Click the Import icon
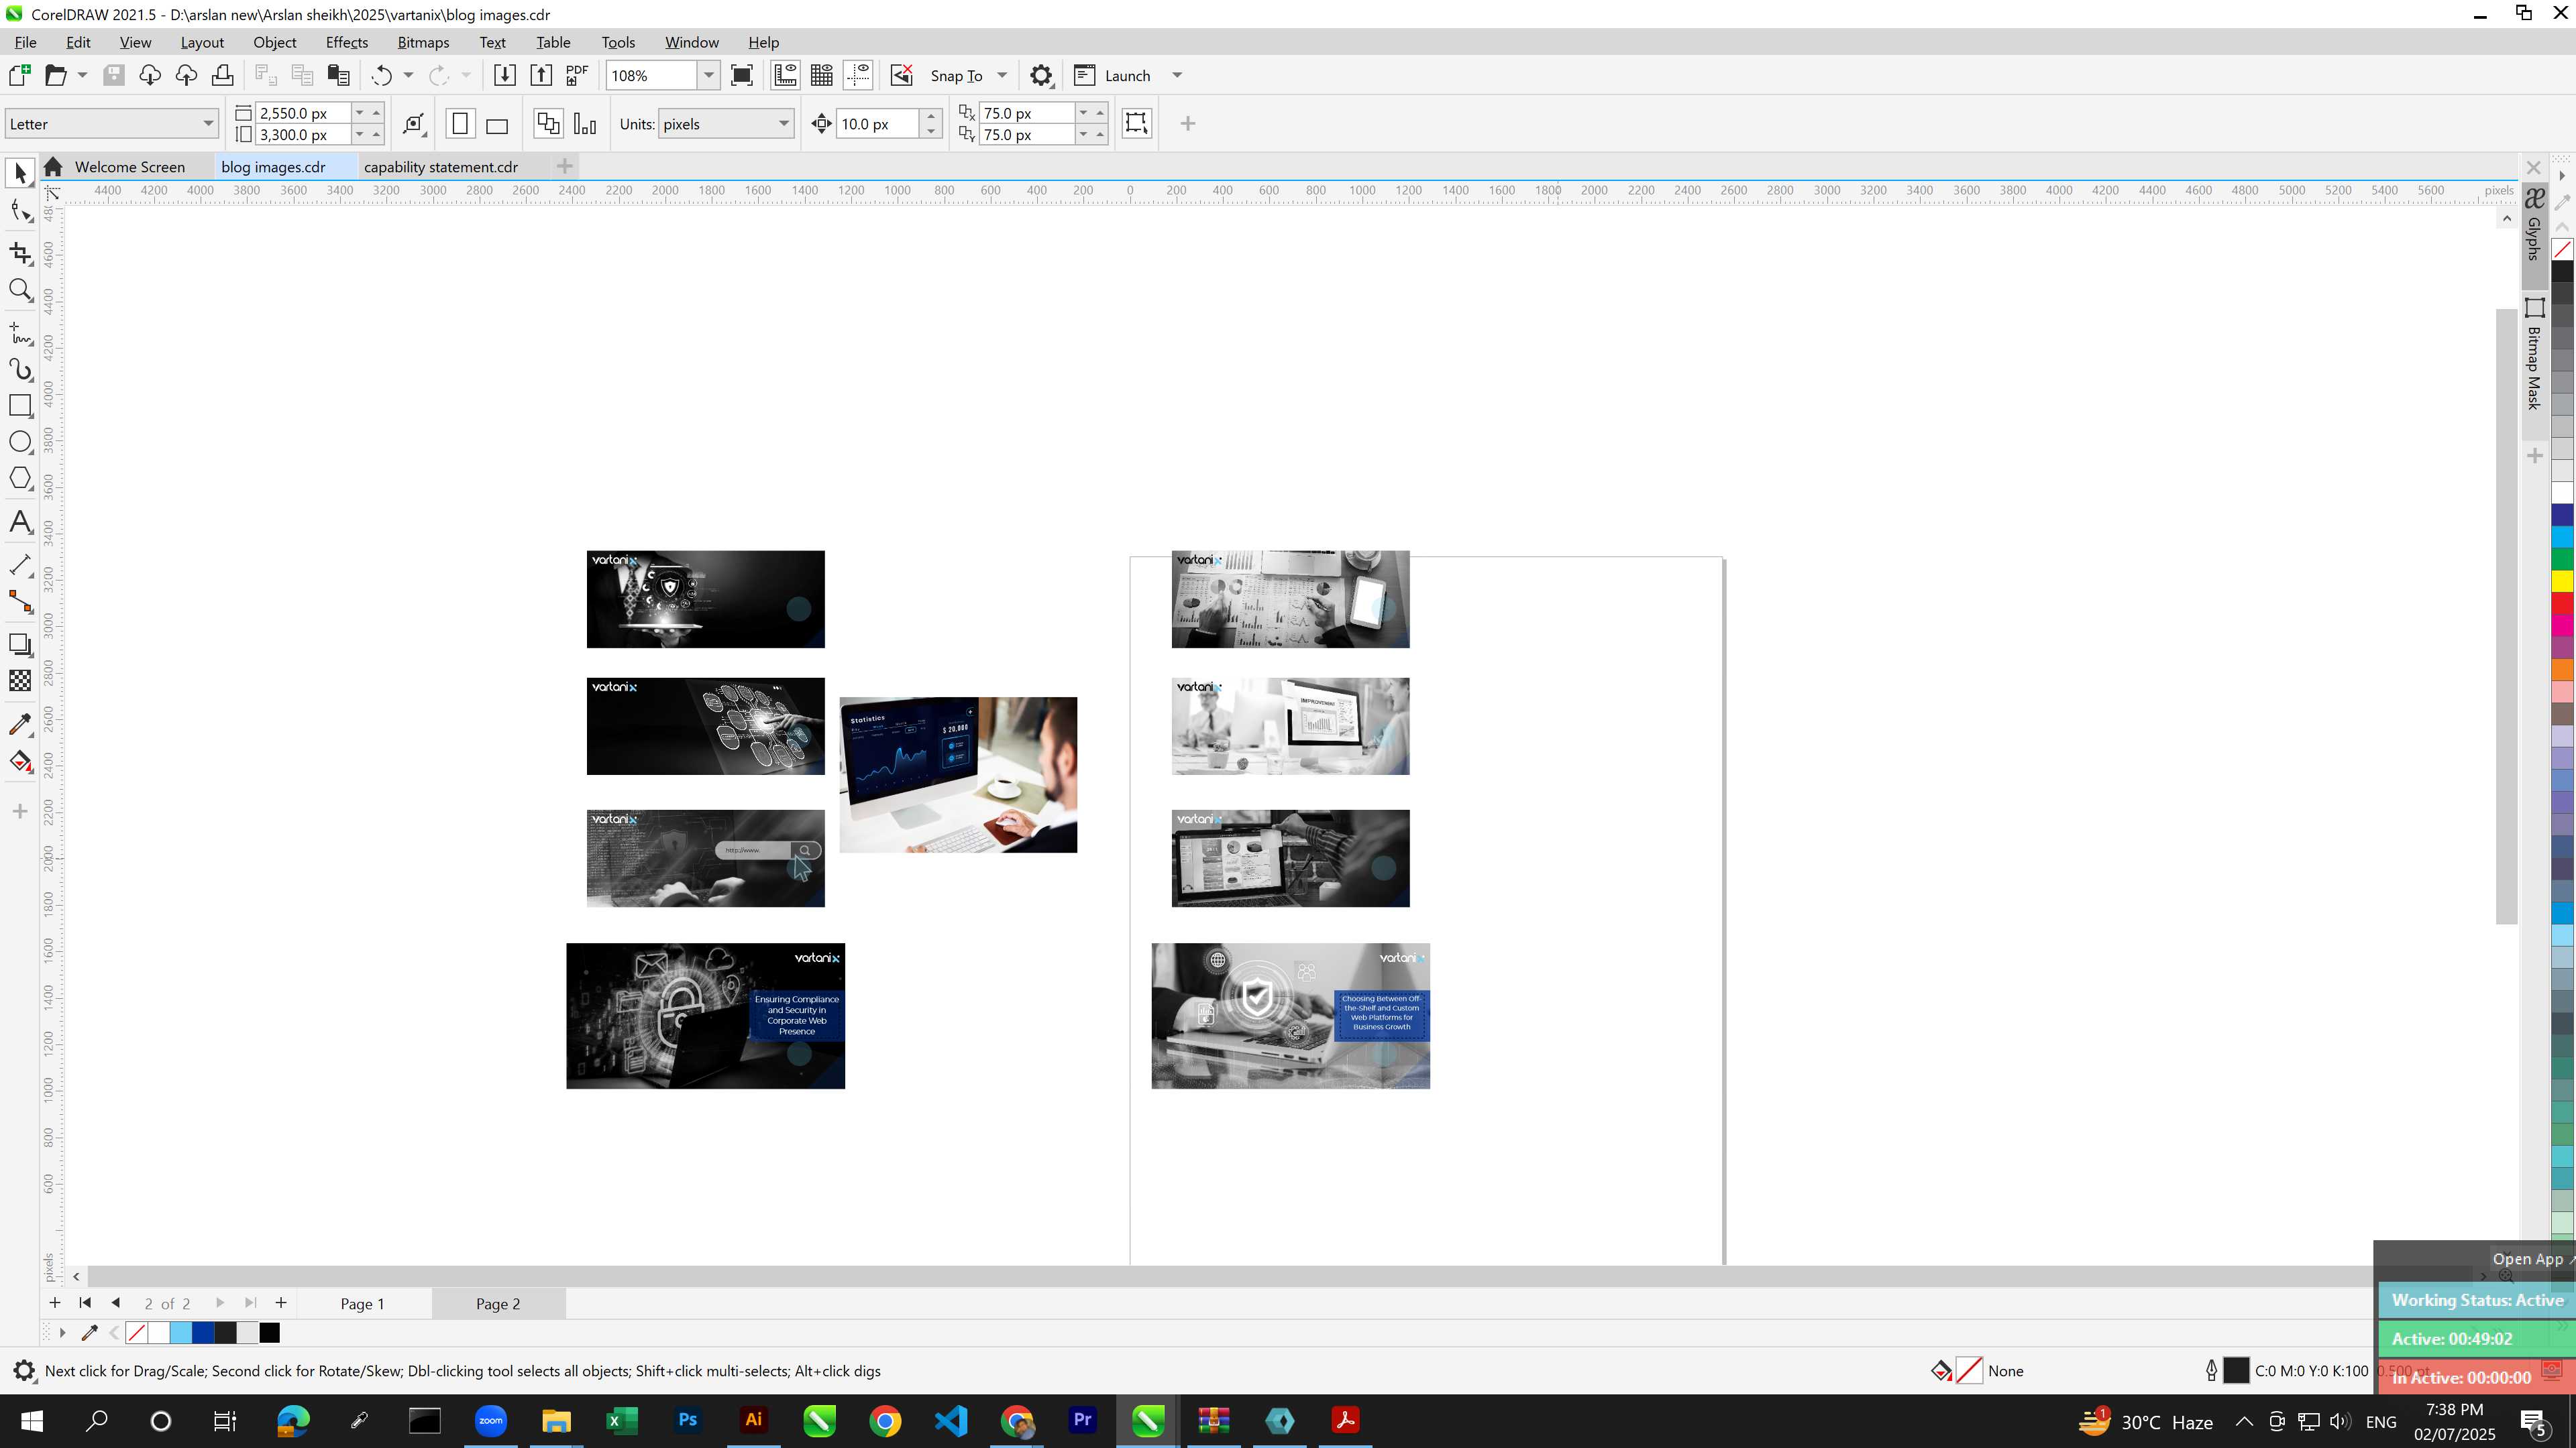2576x1448 pixels. 505,75
